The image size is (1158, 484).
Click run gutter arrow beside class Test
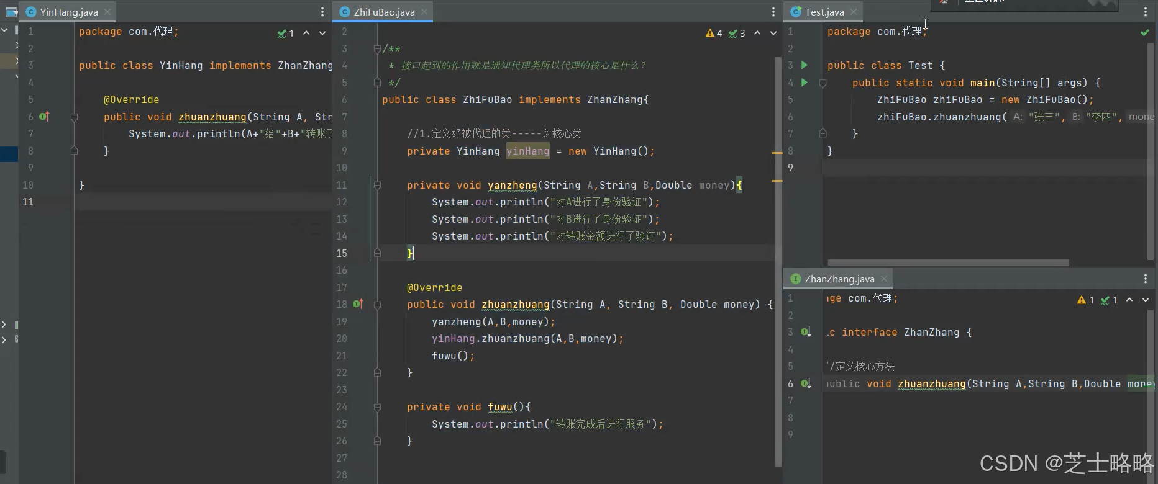pyautogui.click(x=805, y=65)
